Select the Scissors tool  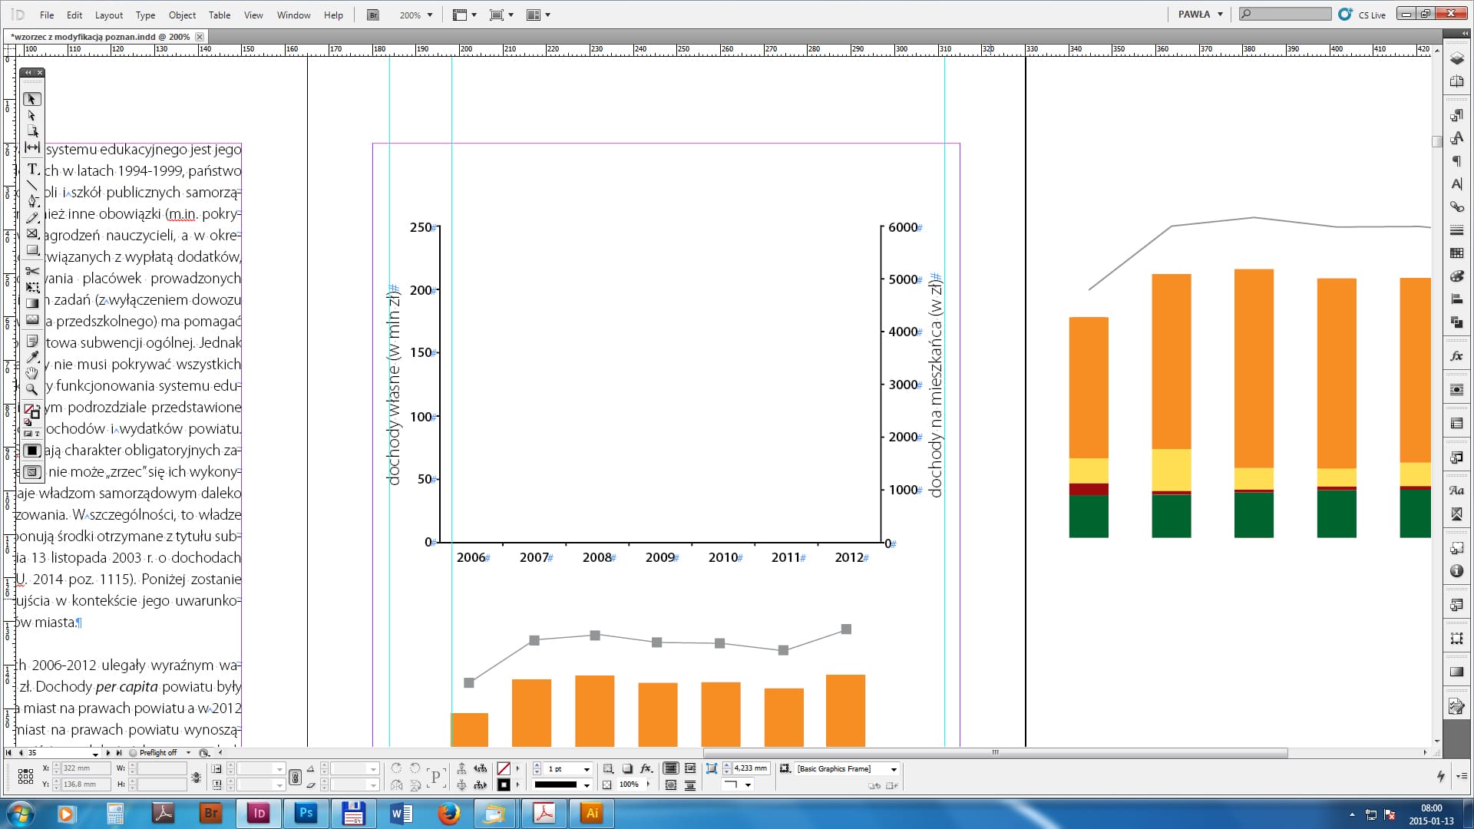pos(32,271)
